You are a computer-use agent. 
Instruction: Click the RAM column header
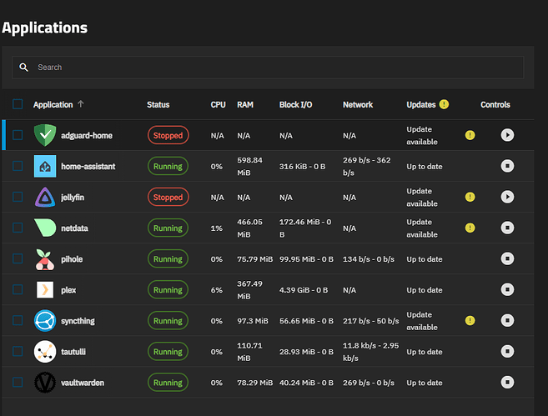245,104
